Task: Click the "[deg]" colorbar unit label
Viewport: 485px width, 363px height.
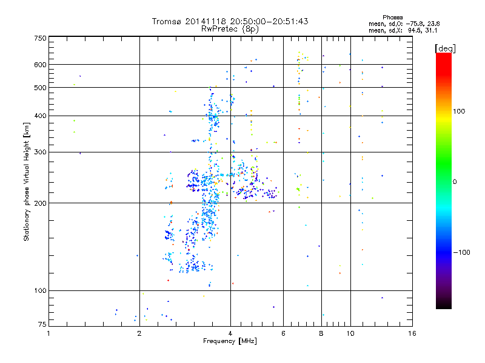Action: click(445, 48)
